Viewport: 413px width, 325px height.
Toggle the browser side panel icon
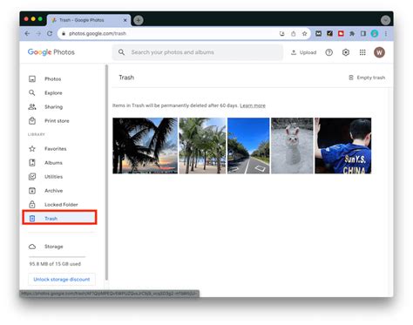363,33
